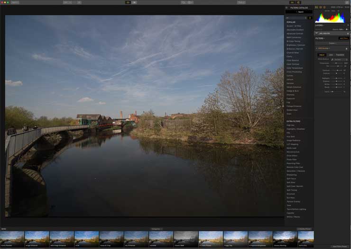Image resolution: width=351 pixels, height=249 pixels.
Task: Select Whites / Blacks filter
Action: (x=293, y=217)
